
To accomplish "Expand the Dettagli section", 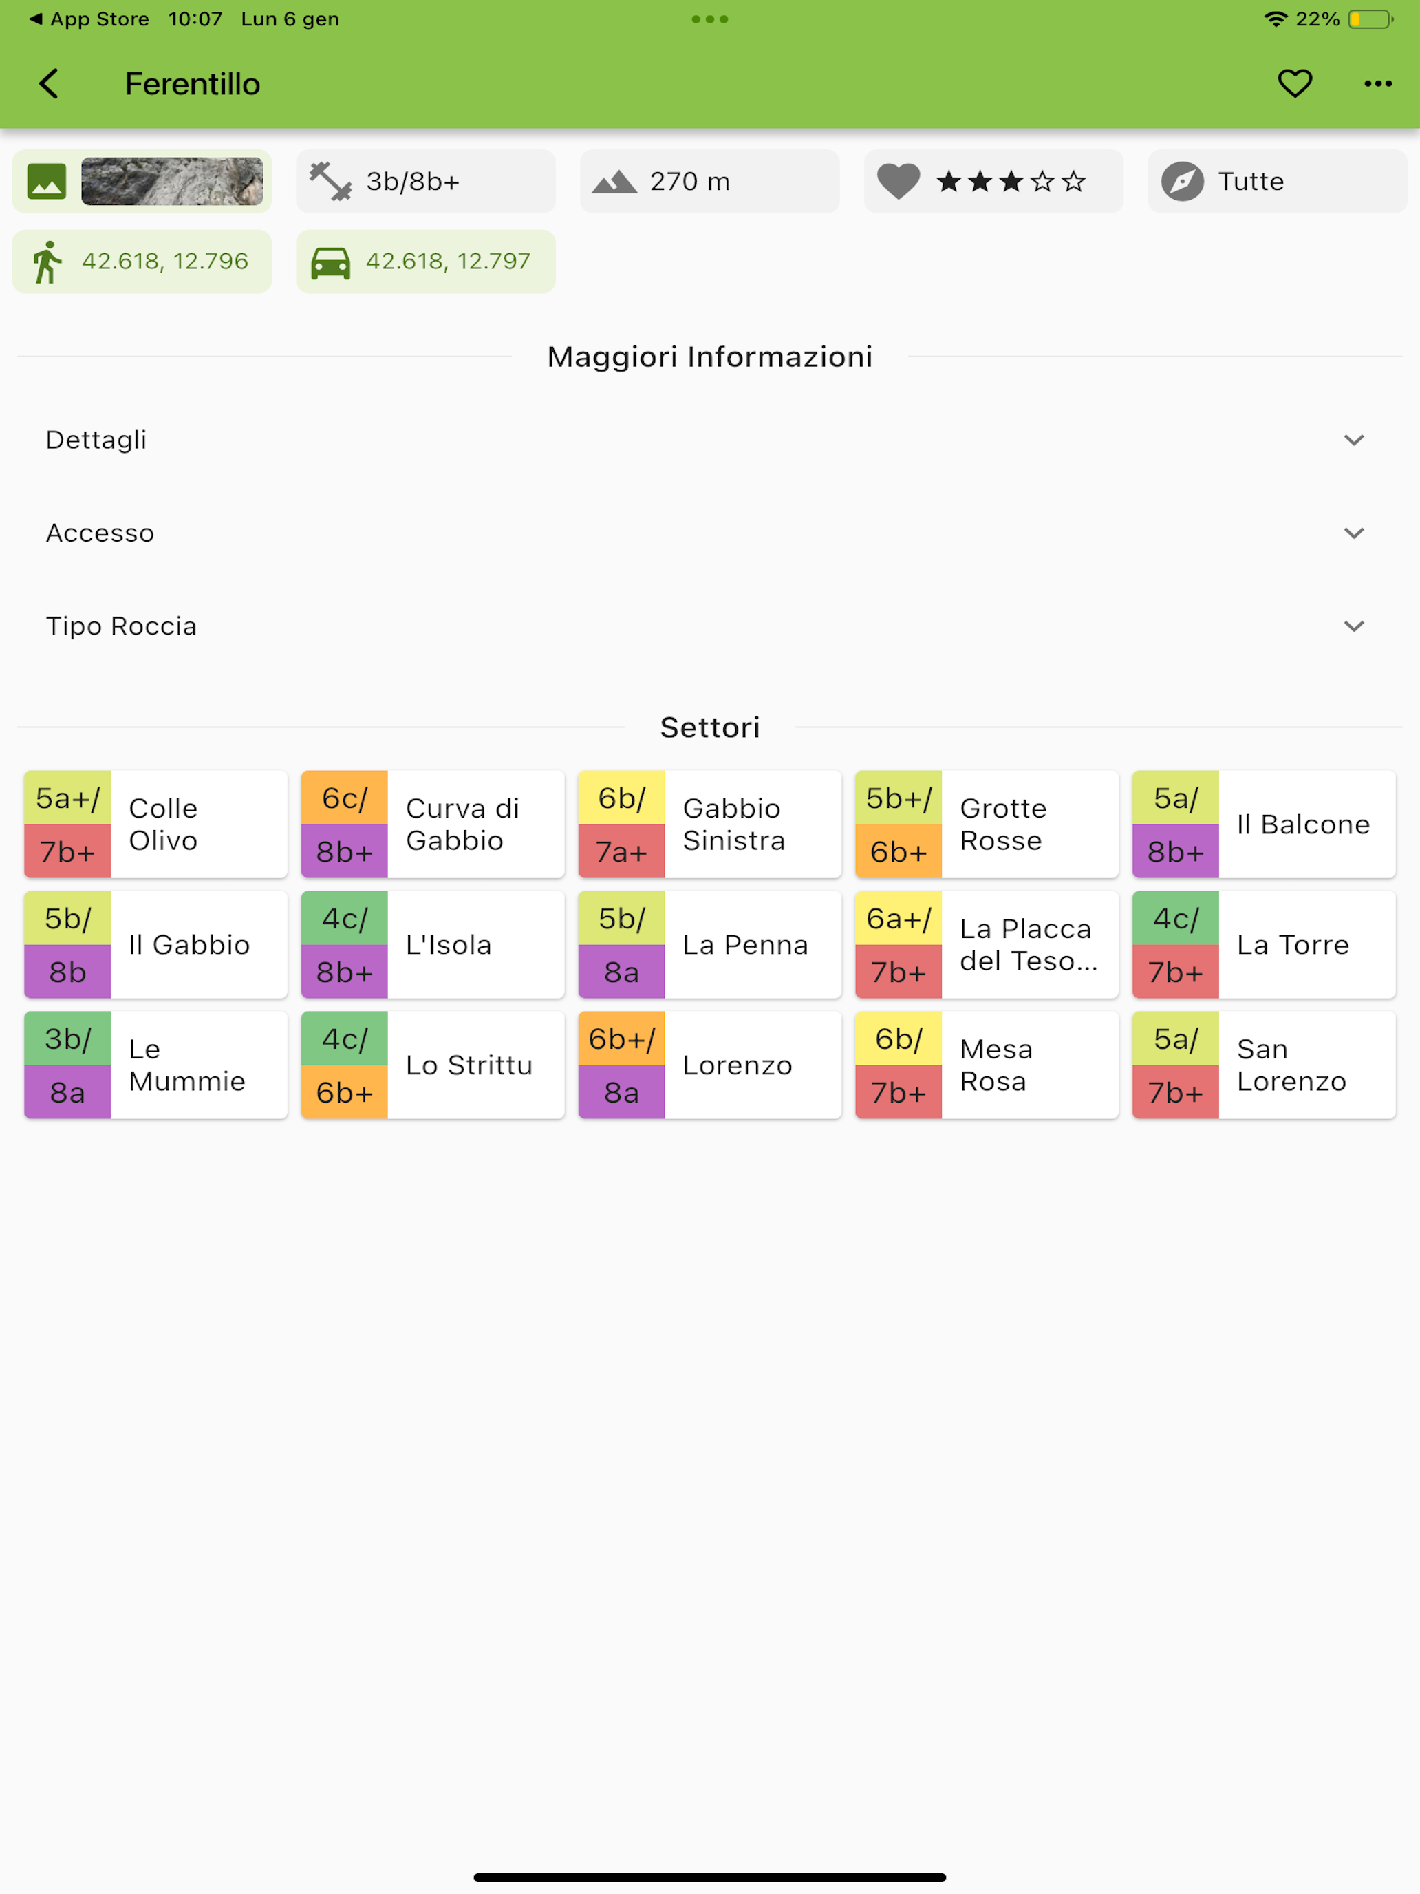I will click(x=709, y=440).
